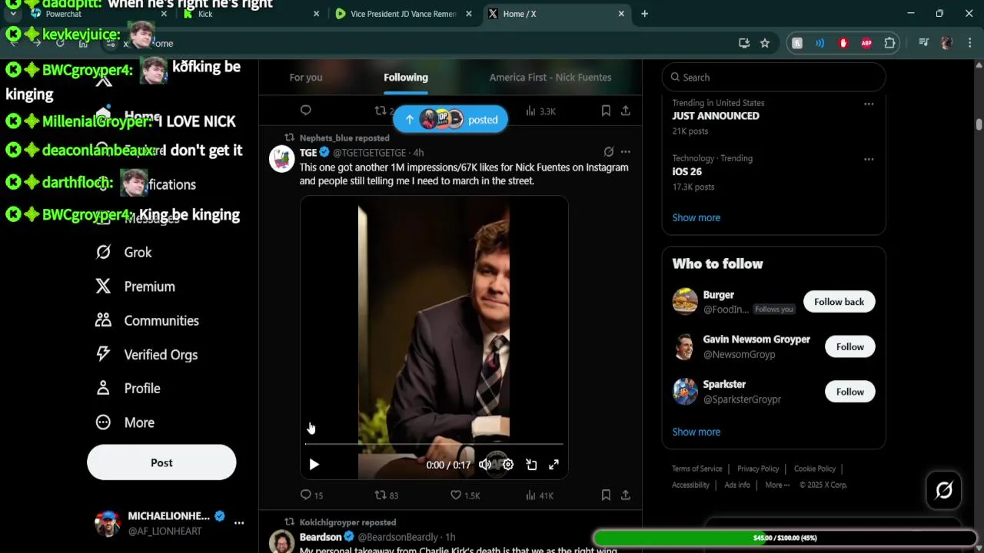The width and height of the screenshot is (984, 553).
Task: Open the Chrome three-dot menu
Action: 969,44
